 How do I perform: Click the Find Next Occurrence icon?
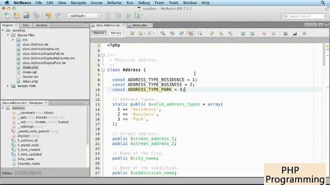pyautogui.click(x=181, y=33)
